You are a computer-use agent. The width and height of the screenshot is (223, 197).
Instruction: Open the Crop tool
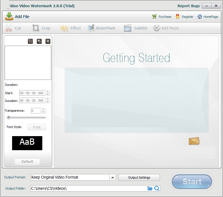click(x=36, y=28)
